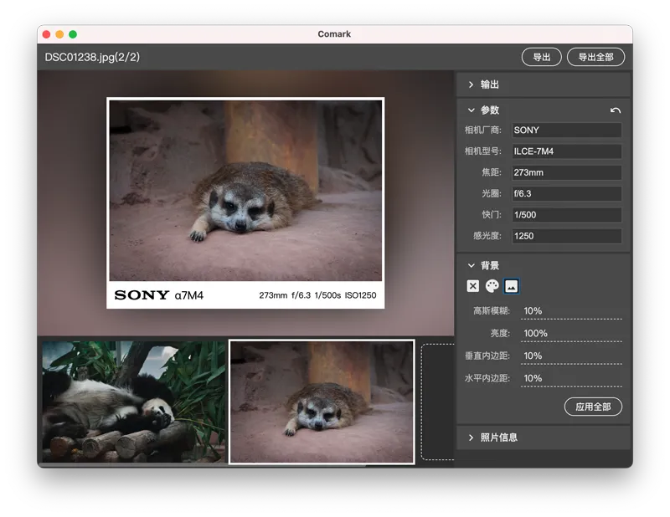Close the Comark window with red button
670x517 pixels.
point(47,34)
